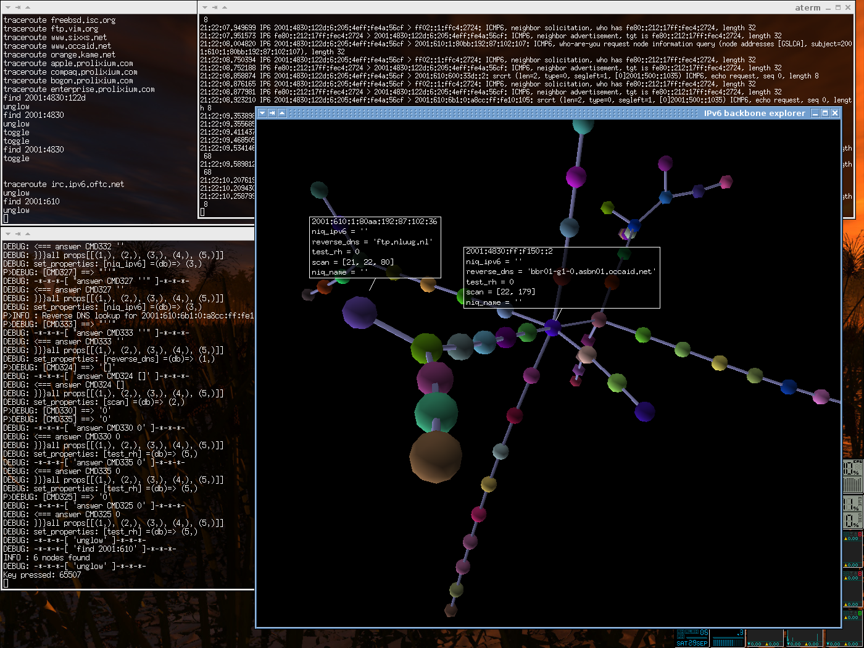864x648 pixels.
Task: Click pin icon on DEBUG terminal titlebar
Action: (18, 234)
